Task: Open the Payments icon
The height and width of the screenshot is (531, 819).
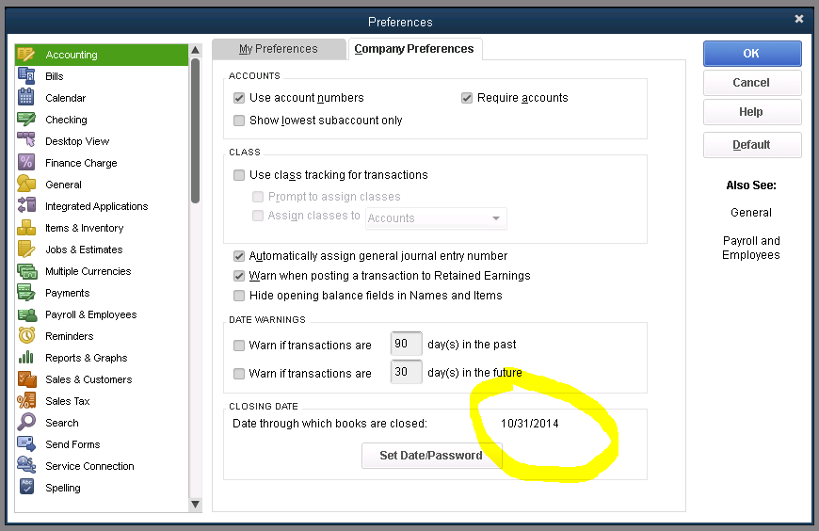Action: point(26,293)
